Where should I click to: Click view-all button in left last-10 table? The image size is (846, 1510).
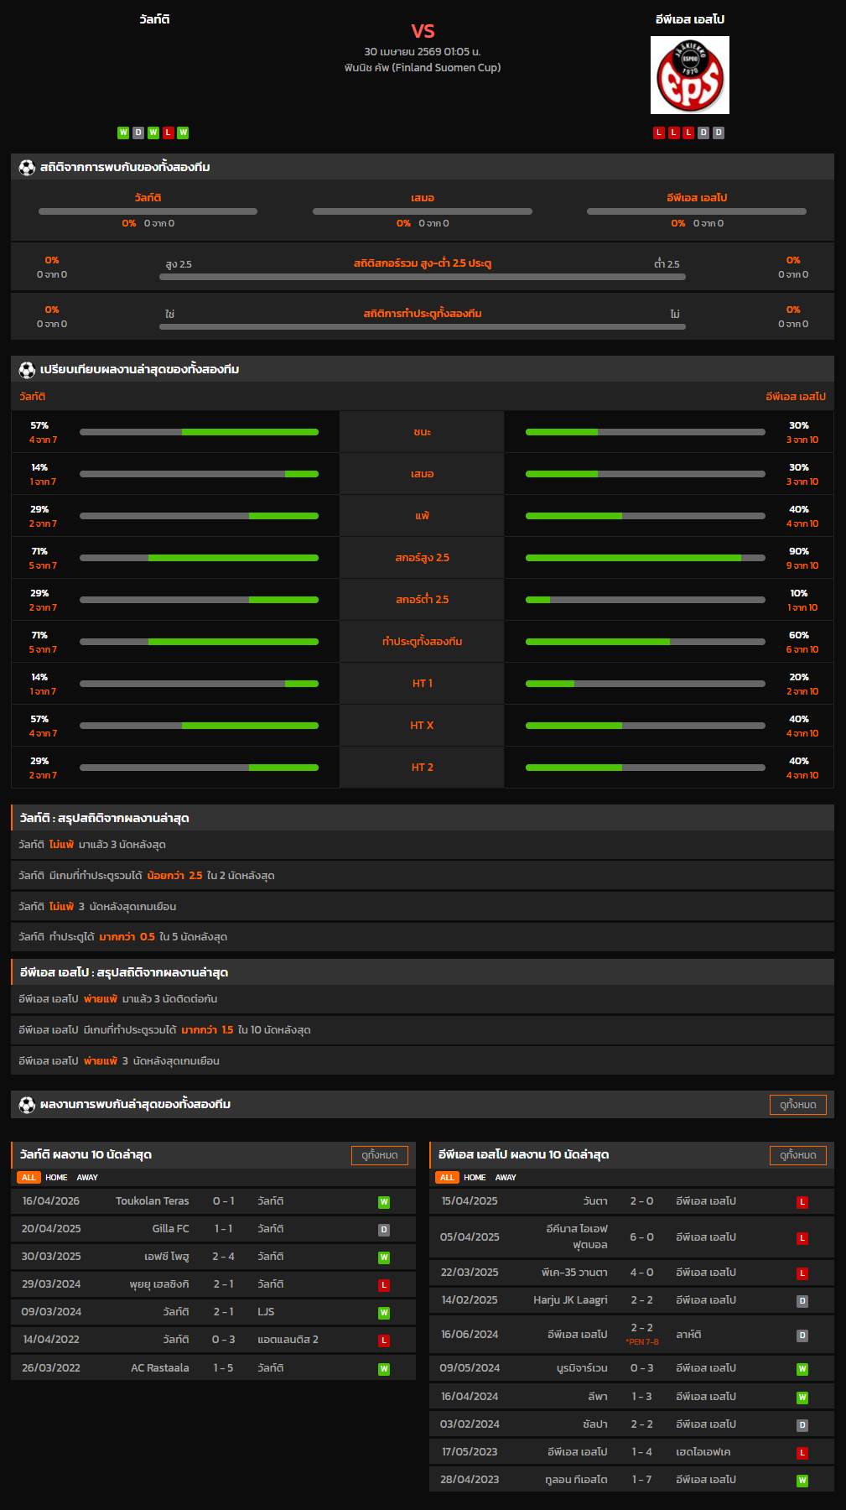379,1155
